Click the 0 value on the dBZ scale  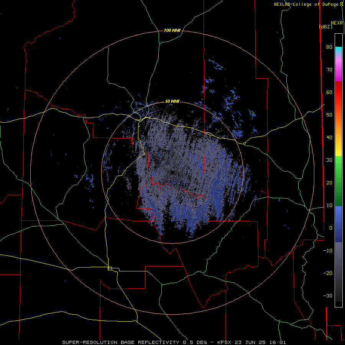pos(331,228)
